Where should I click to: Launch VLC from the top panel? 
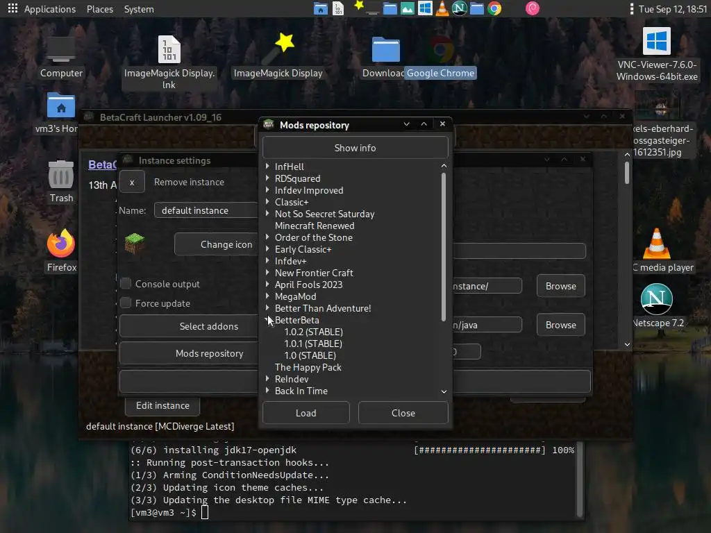coord(442,8)
